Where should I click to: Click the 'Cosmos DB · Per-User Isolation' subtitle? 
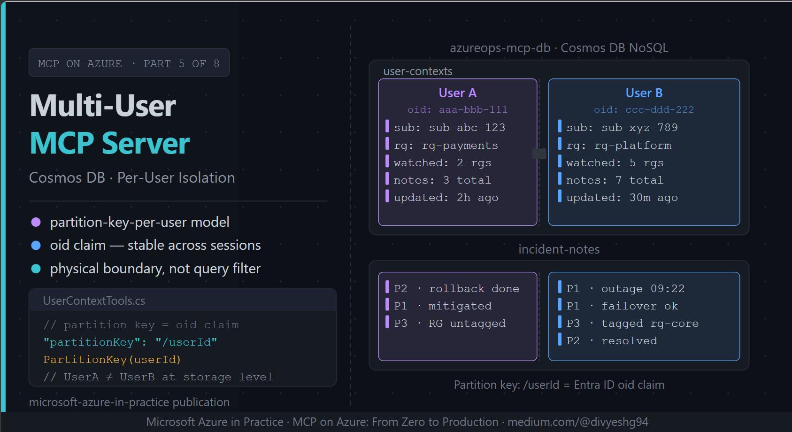(x=132, y=177)
